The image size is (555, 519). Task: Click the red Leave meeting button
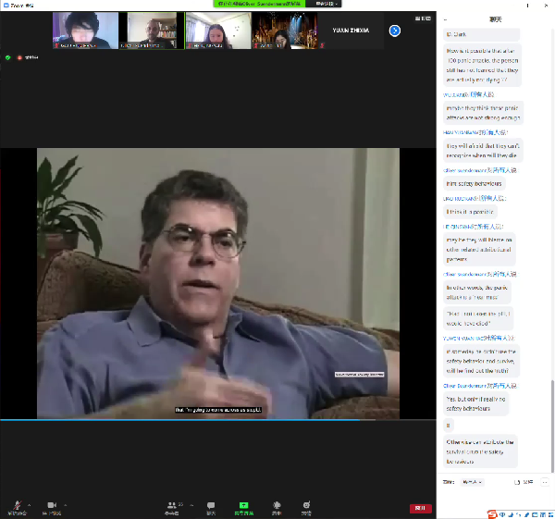pyautogui.click(x=420, y=508)
